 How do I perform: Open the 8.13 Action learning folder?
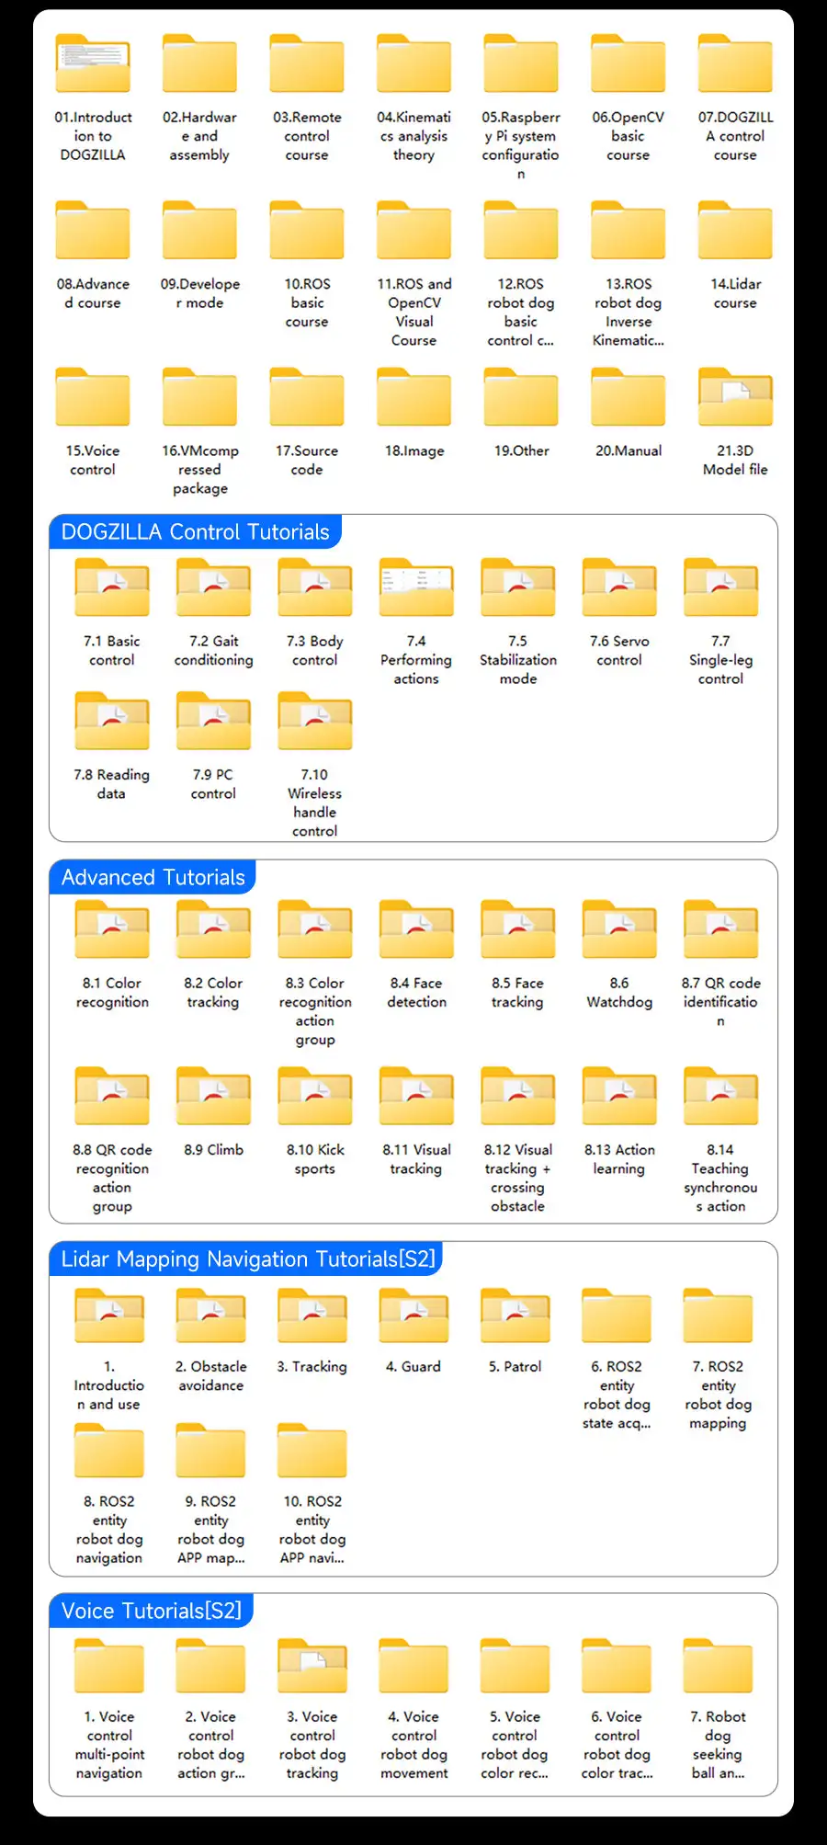(619, 1096)
